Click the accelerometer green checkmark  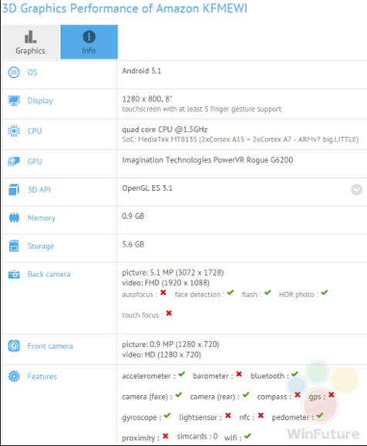(x=182, y=374)
